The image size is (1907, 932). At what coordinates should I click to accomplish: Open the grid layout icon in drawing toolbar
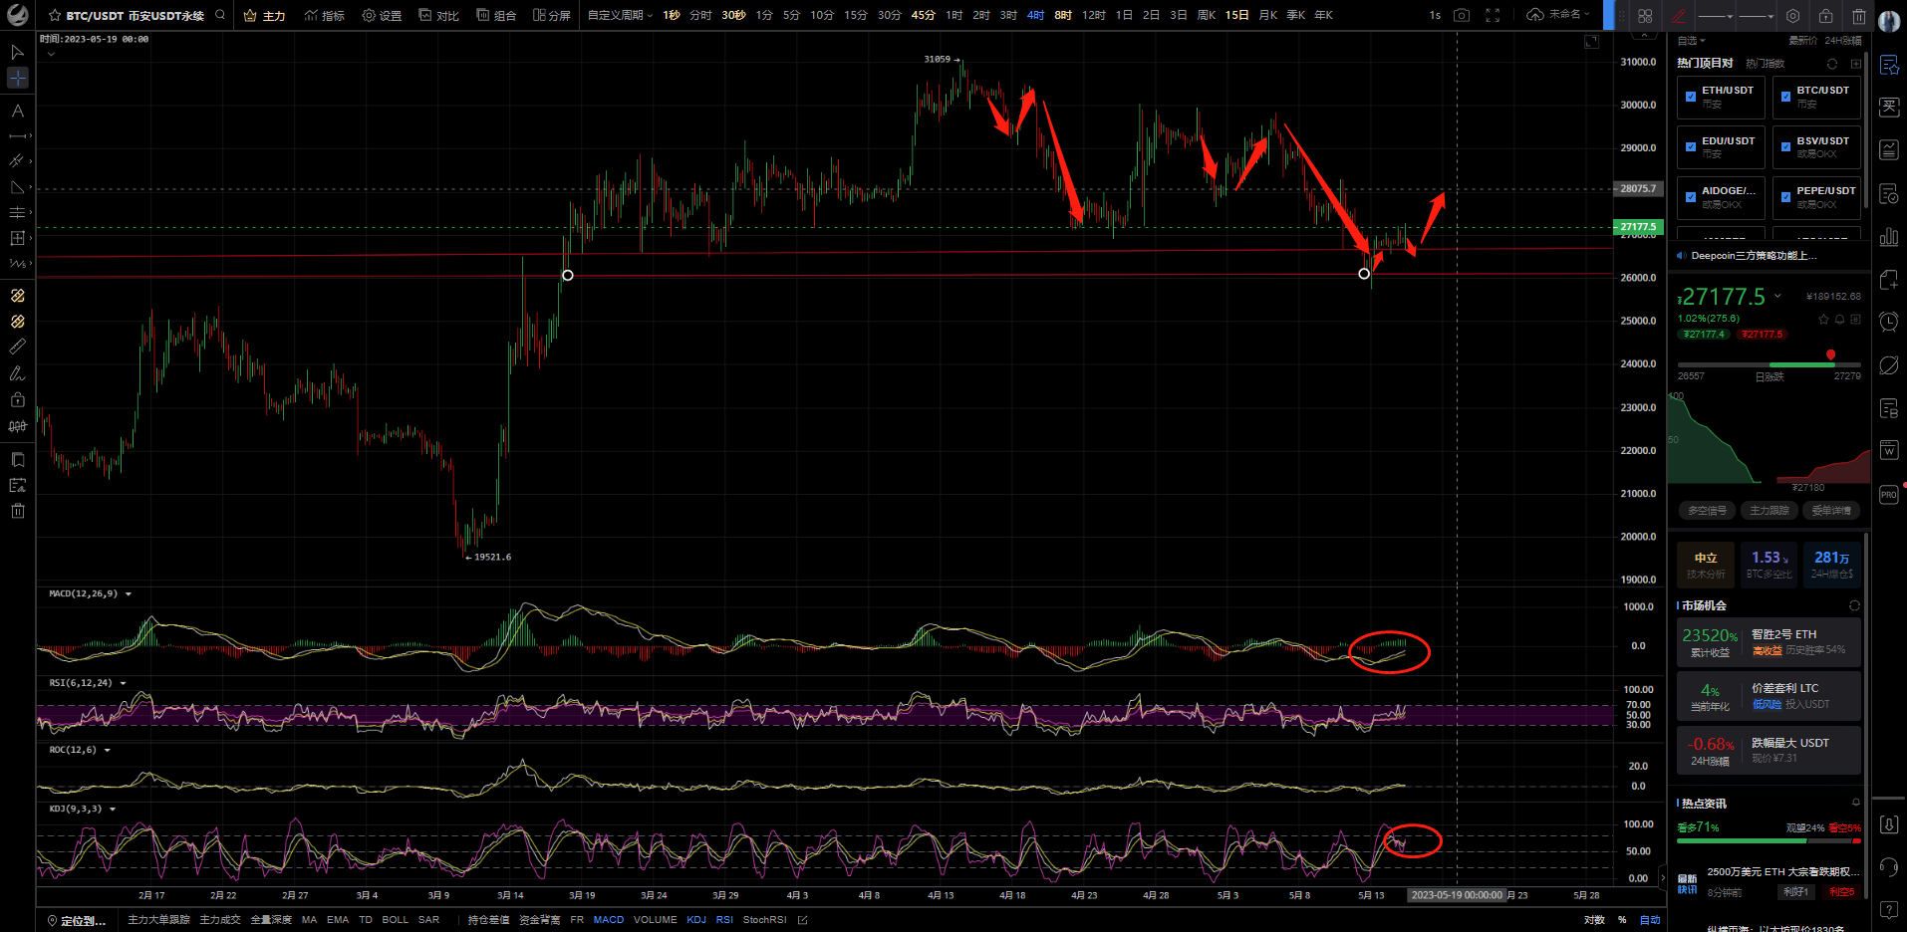(1645, 16)
